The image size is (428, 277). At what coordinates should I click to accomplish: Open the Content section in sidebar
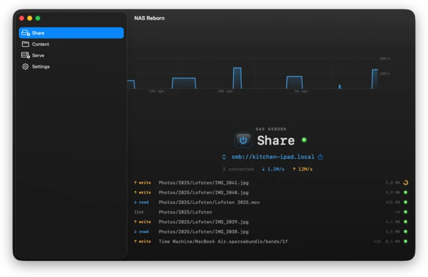[x=71, y=44]
